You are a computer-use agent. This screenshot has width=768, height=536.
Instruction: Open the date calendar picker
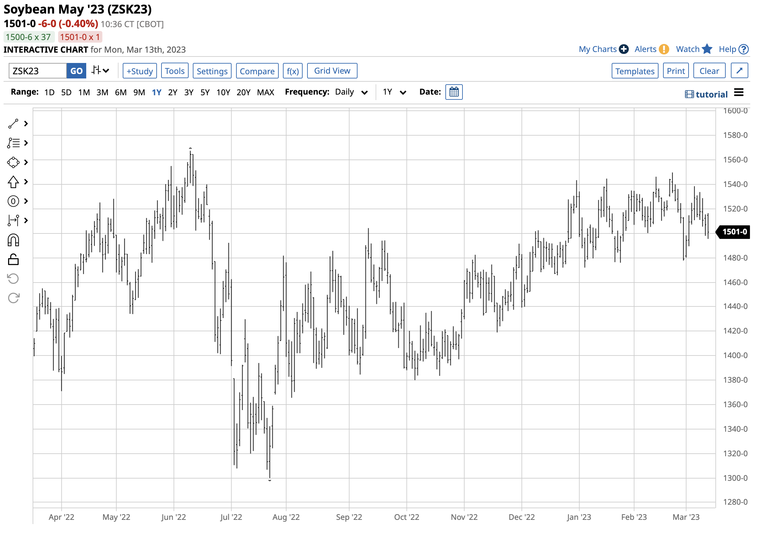click(454, 92)
